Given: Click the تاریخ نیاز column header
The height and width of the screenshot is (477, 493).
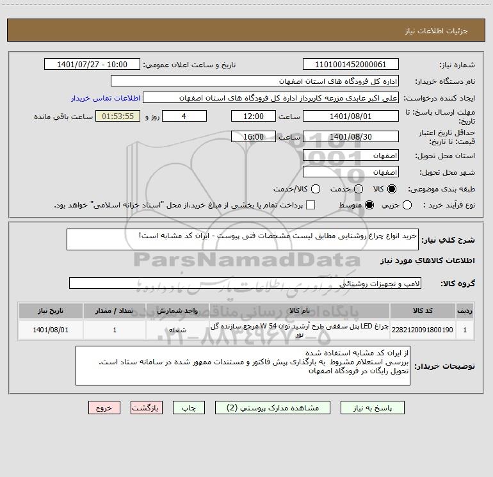Looking at the screenshot, I should point(51,311).
